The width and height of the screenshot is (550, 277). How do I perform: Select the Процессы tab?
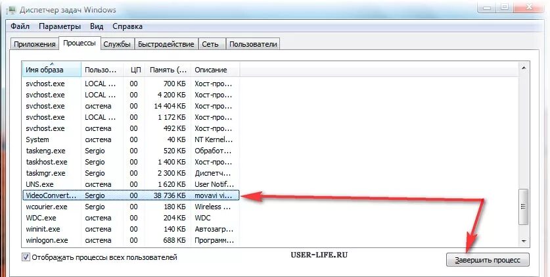80,43
